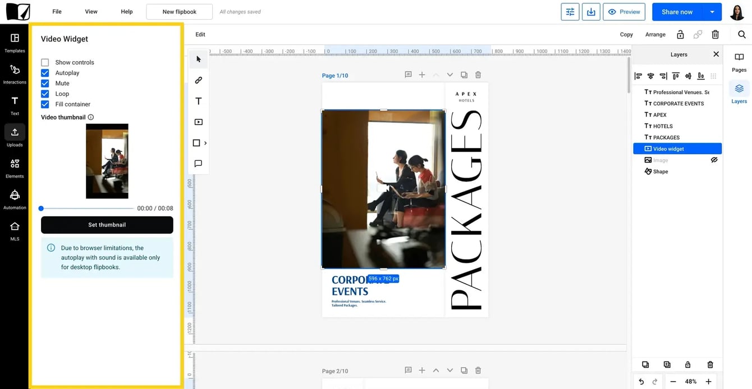Click the download flipbook icon

(x=591, y=12)
